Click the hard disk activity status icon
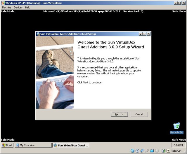Image resolution: width=187 pixels, height=154 pixels. click(x=132, y=151)
